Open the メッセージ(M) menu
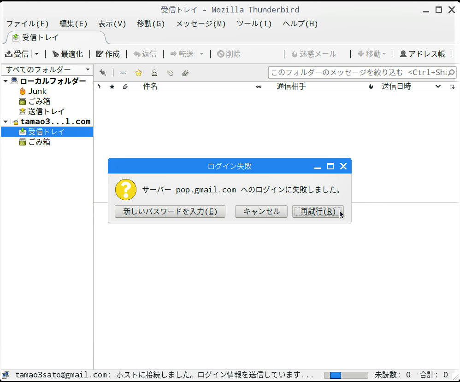Screen dimensions: 460x382 [x=201, y=24]
